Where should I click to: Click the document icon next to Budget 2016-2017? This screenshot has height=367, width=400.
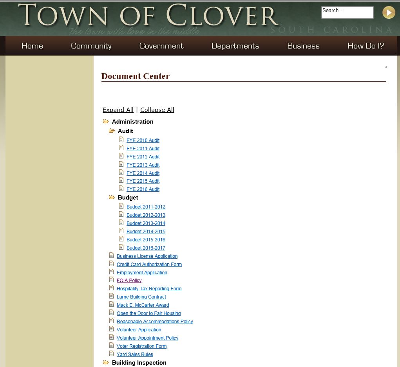[121, 247]
